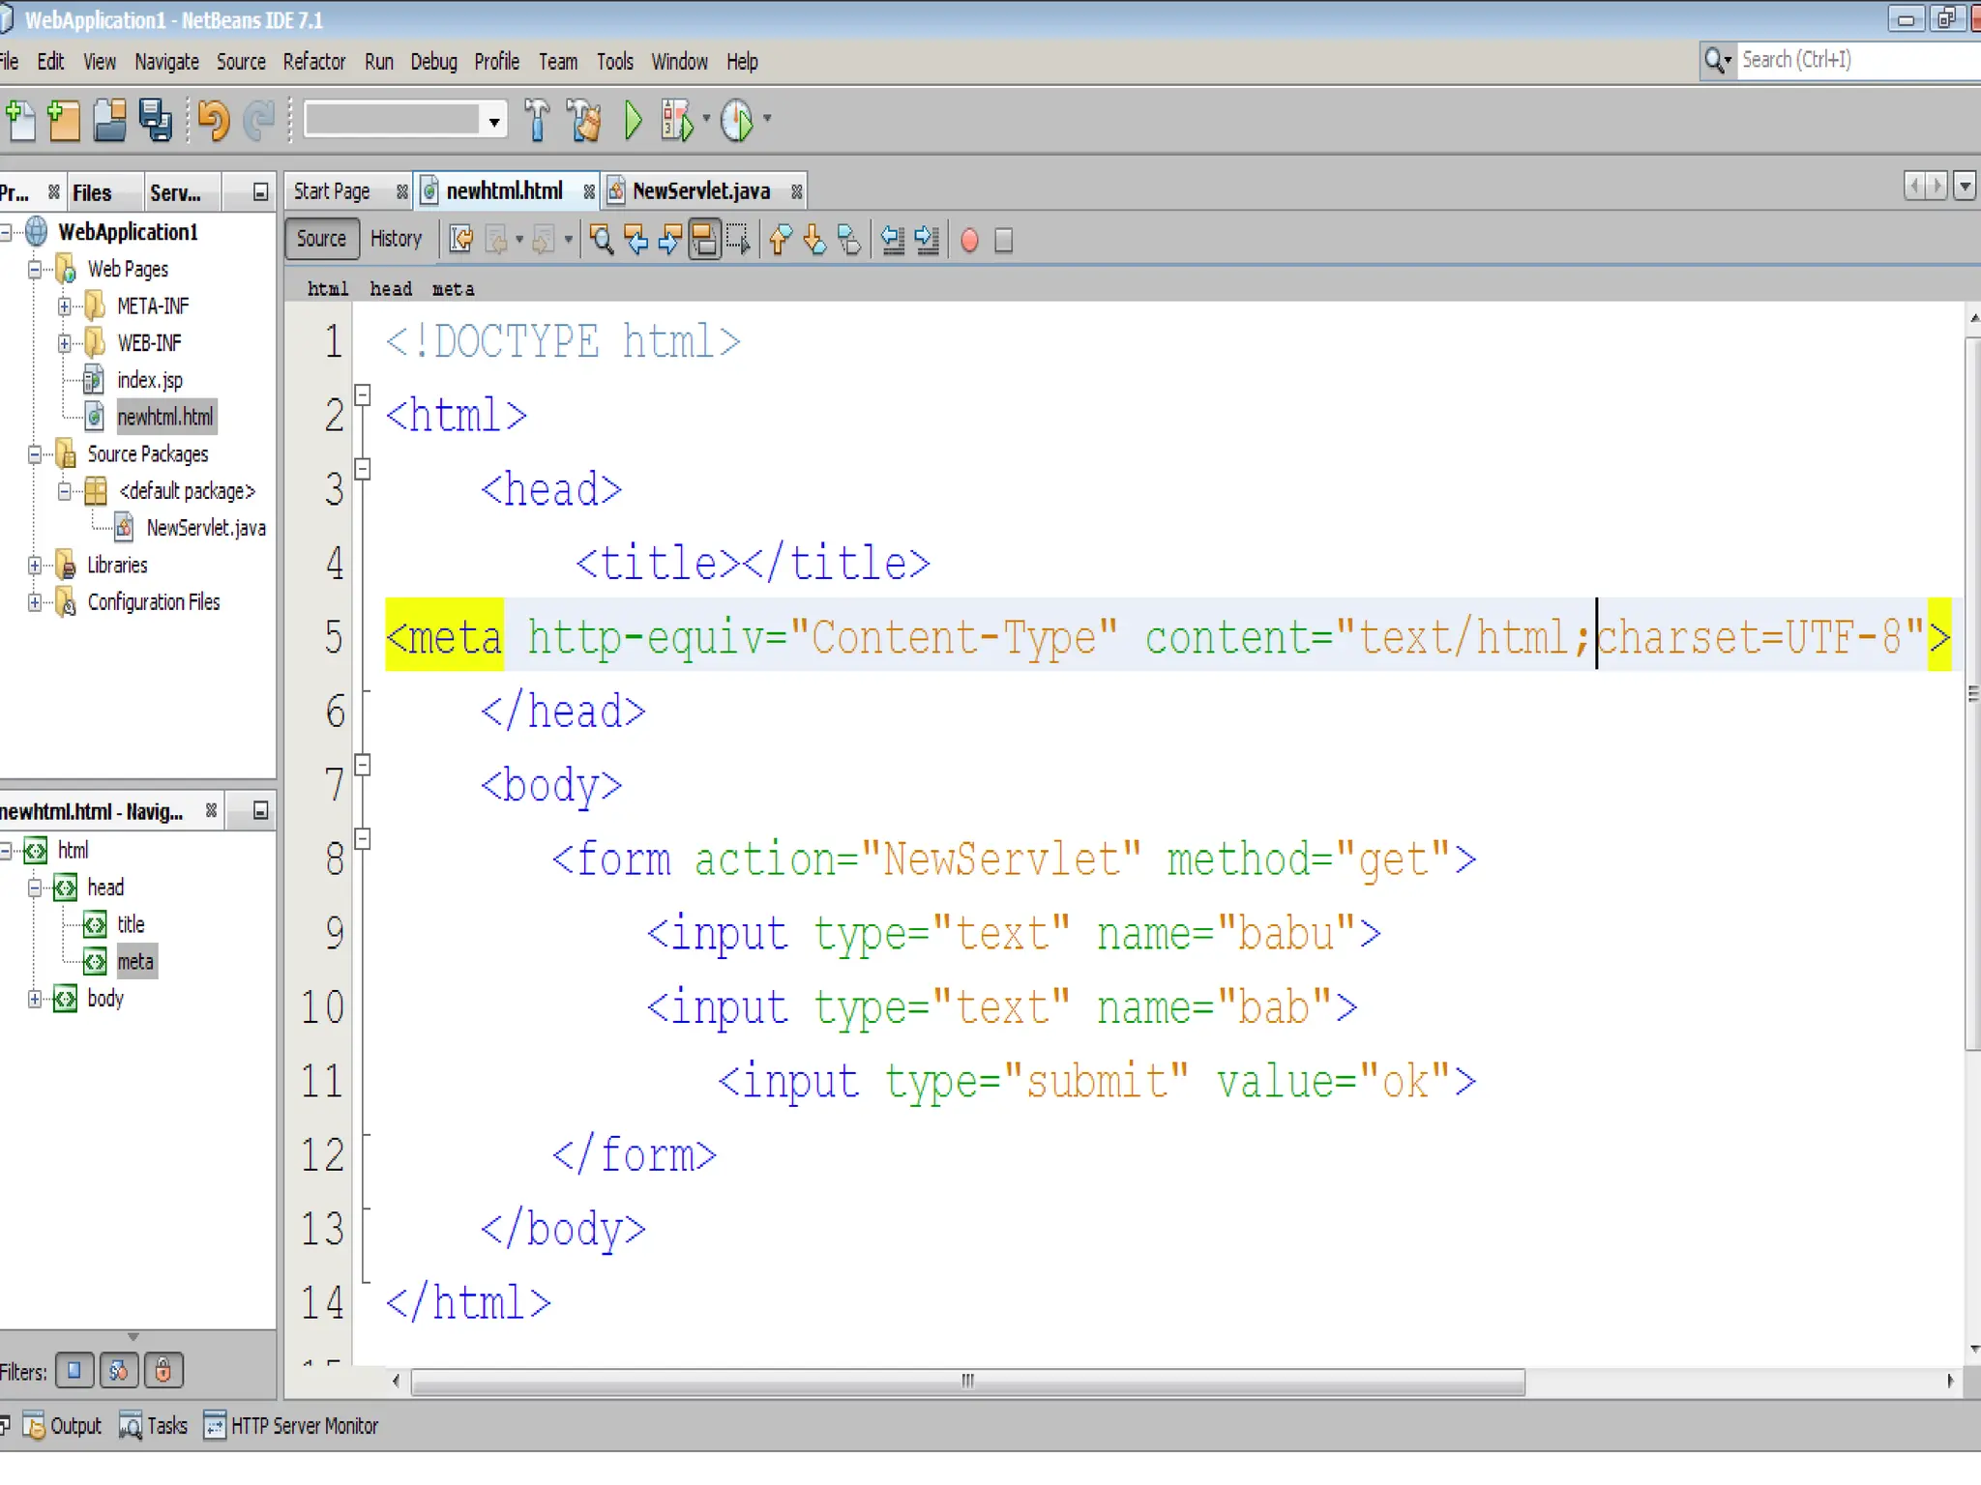
Task: Expand the body node in Navigator
Action: coord(35,999)
